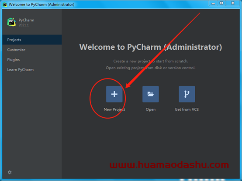Close the Welcome to PyCharm window
The width and height of the screenshot is (242, 181).
233,3
